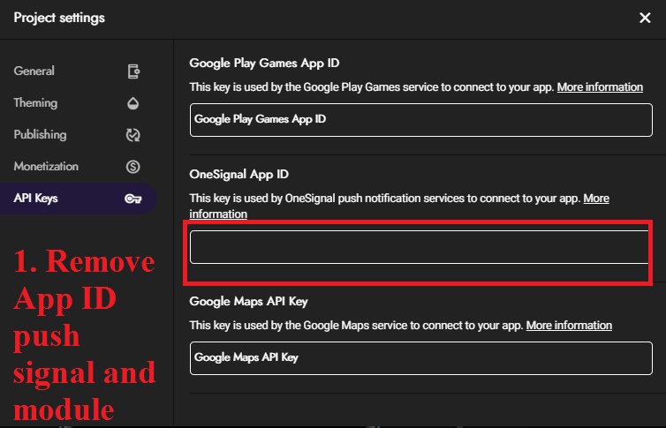Click the API Keys key icon

[x=133, y=199]
